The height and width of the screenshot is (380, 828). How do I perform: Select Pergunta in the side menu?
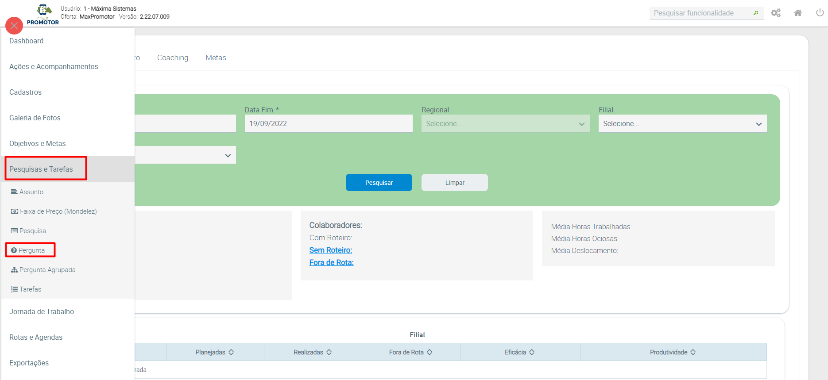pyautogui.click(x=31, y=250)
